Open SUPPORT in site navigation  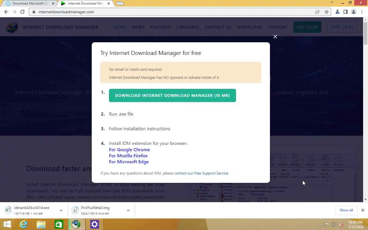[278, 27]
